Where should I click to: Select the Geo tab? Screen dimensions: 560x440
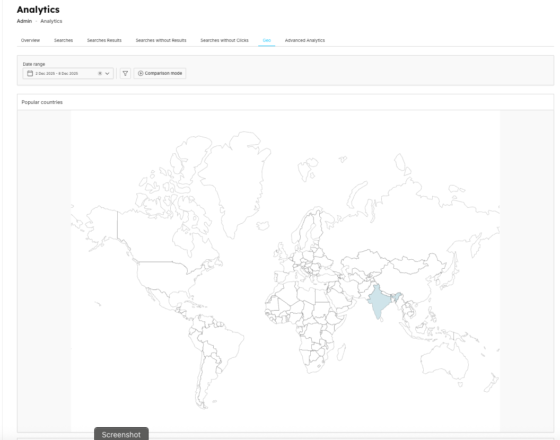267,40
